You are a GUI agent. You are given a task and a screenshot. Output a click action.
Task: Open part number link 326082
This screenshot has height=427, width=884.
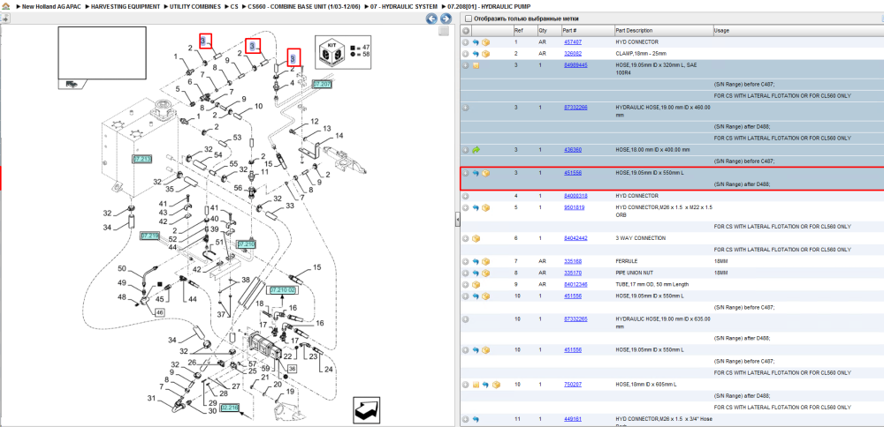point(573,54)
